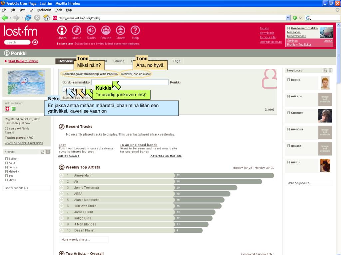Open the forums link

[x=264, y=29]
